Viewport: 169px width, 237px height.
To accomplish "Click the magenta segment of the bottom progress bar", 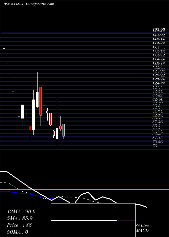I will coord(126,220).
